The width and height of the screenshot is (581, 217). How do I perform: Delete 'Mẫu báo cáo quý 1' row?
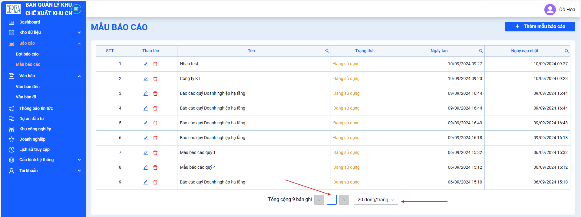(155, 153)
